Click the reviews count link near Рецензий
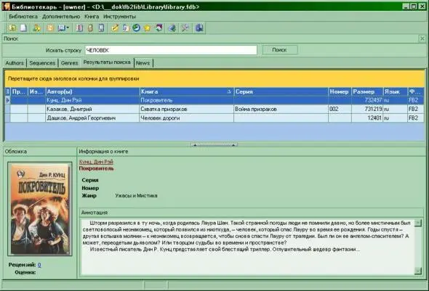The image size is (429, 291). (39, 265)
